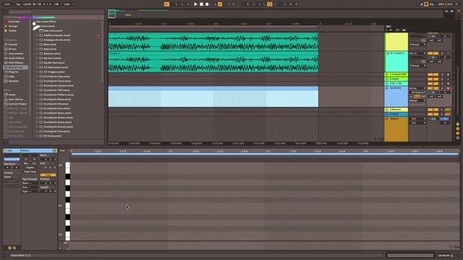Click the Legato button

point(30,168)
